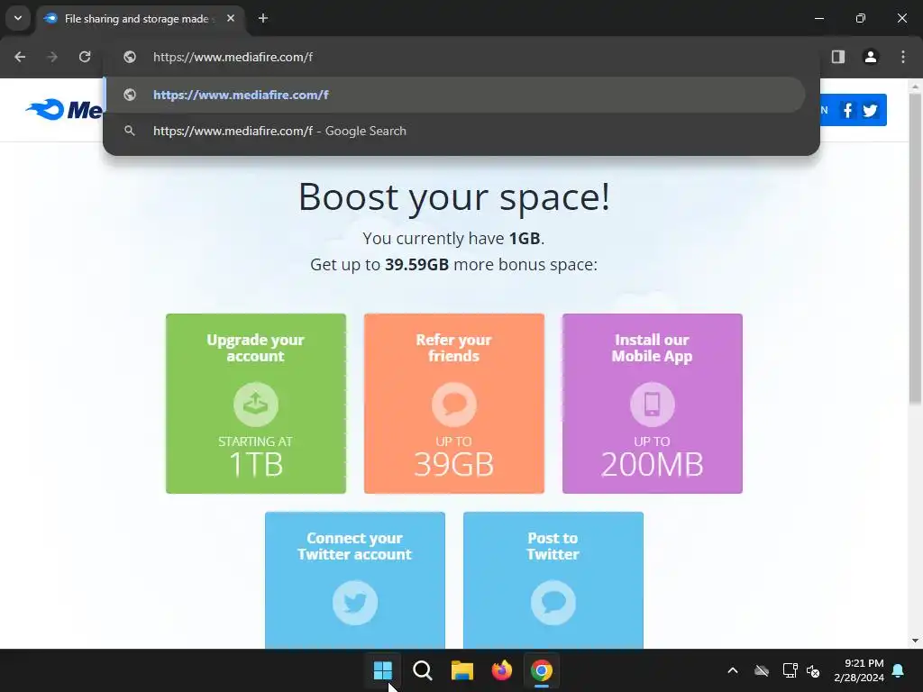Screen dimensions: 923x692
Task: Show hidden system tray icons
Action: (733, 670)
